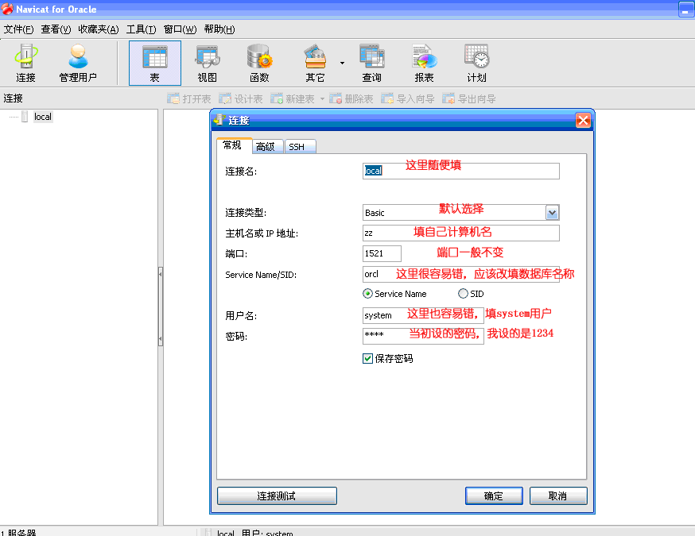Click the 计划 (Schedule) toolbar icon

476,63
